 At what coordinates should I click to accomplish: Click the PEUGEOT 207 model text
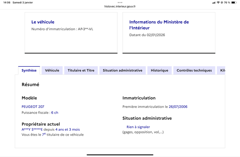33,106
